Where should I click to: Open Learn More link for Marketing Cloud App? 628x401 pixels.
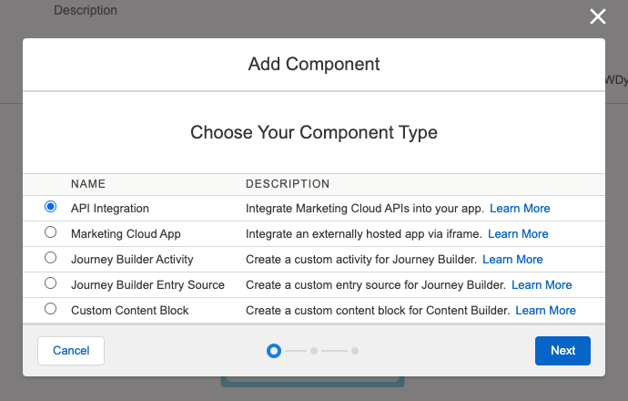[518, 234]
